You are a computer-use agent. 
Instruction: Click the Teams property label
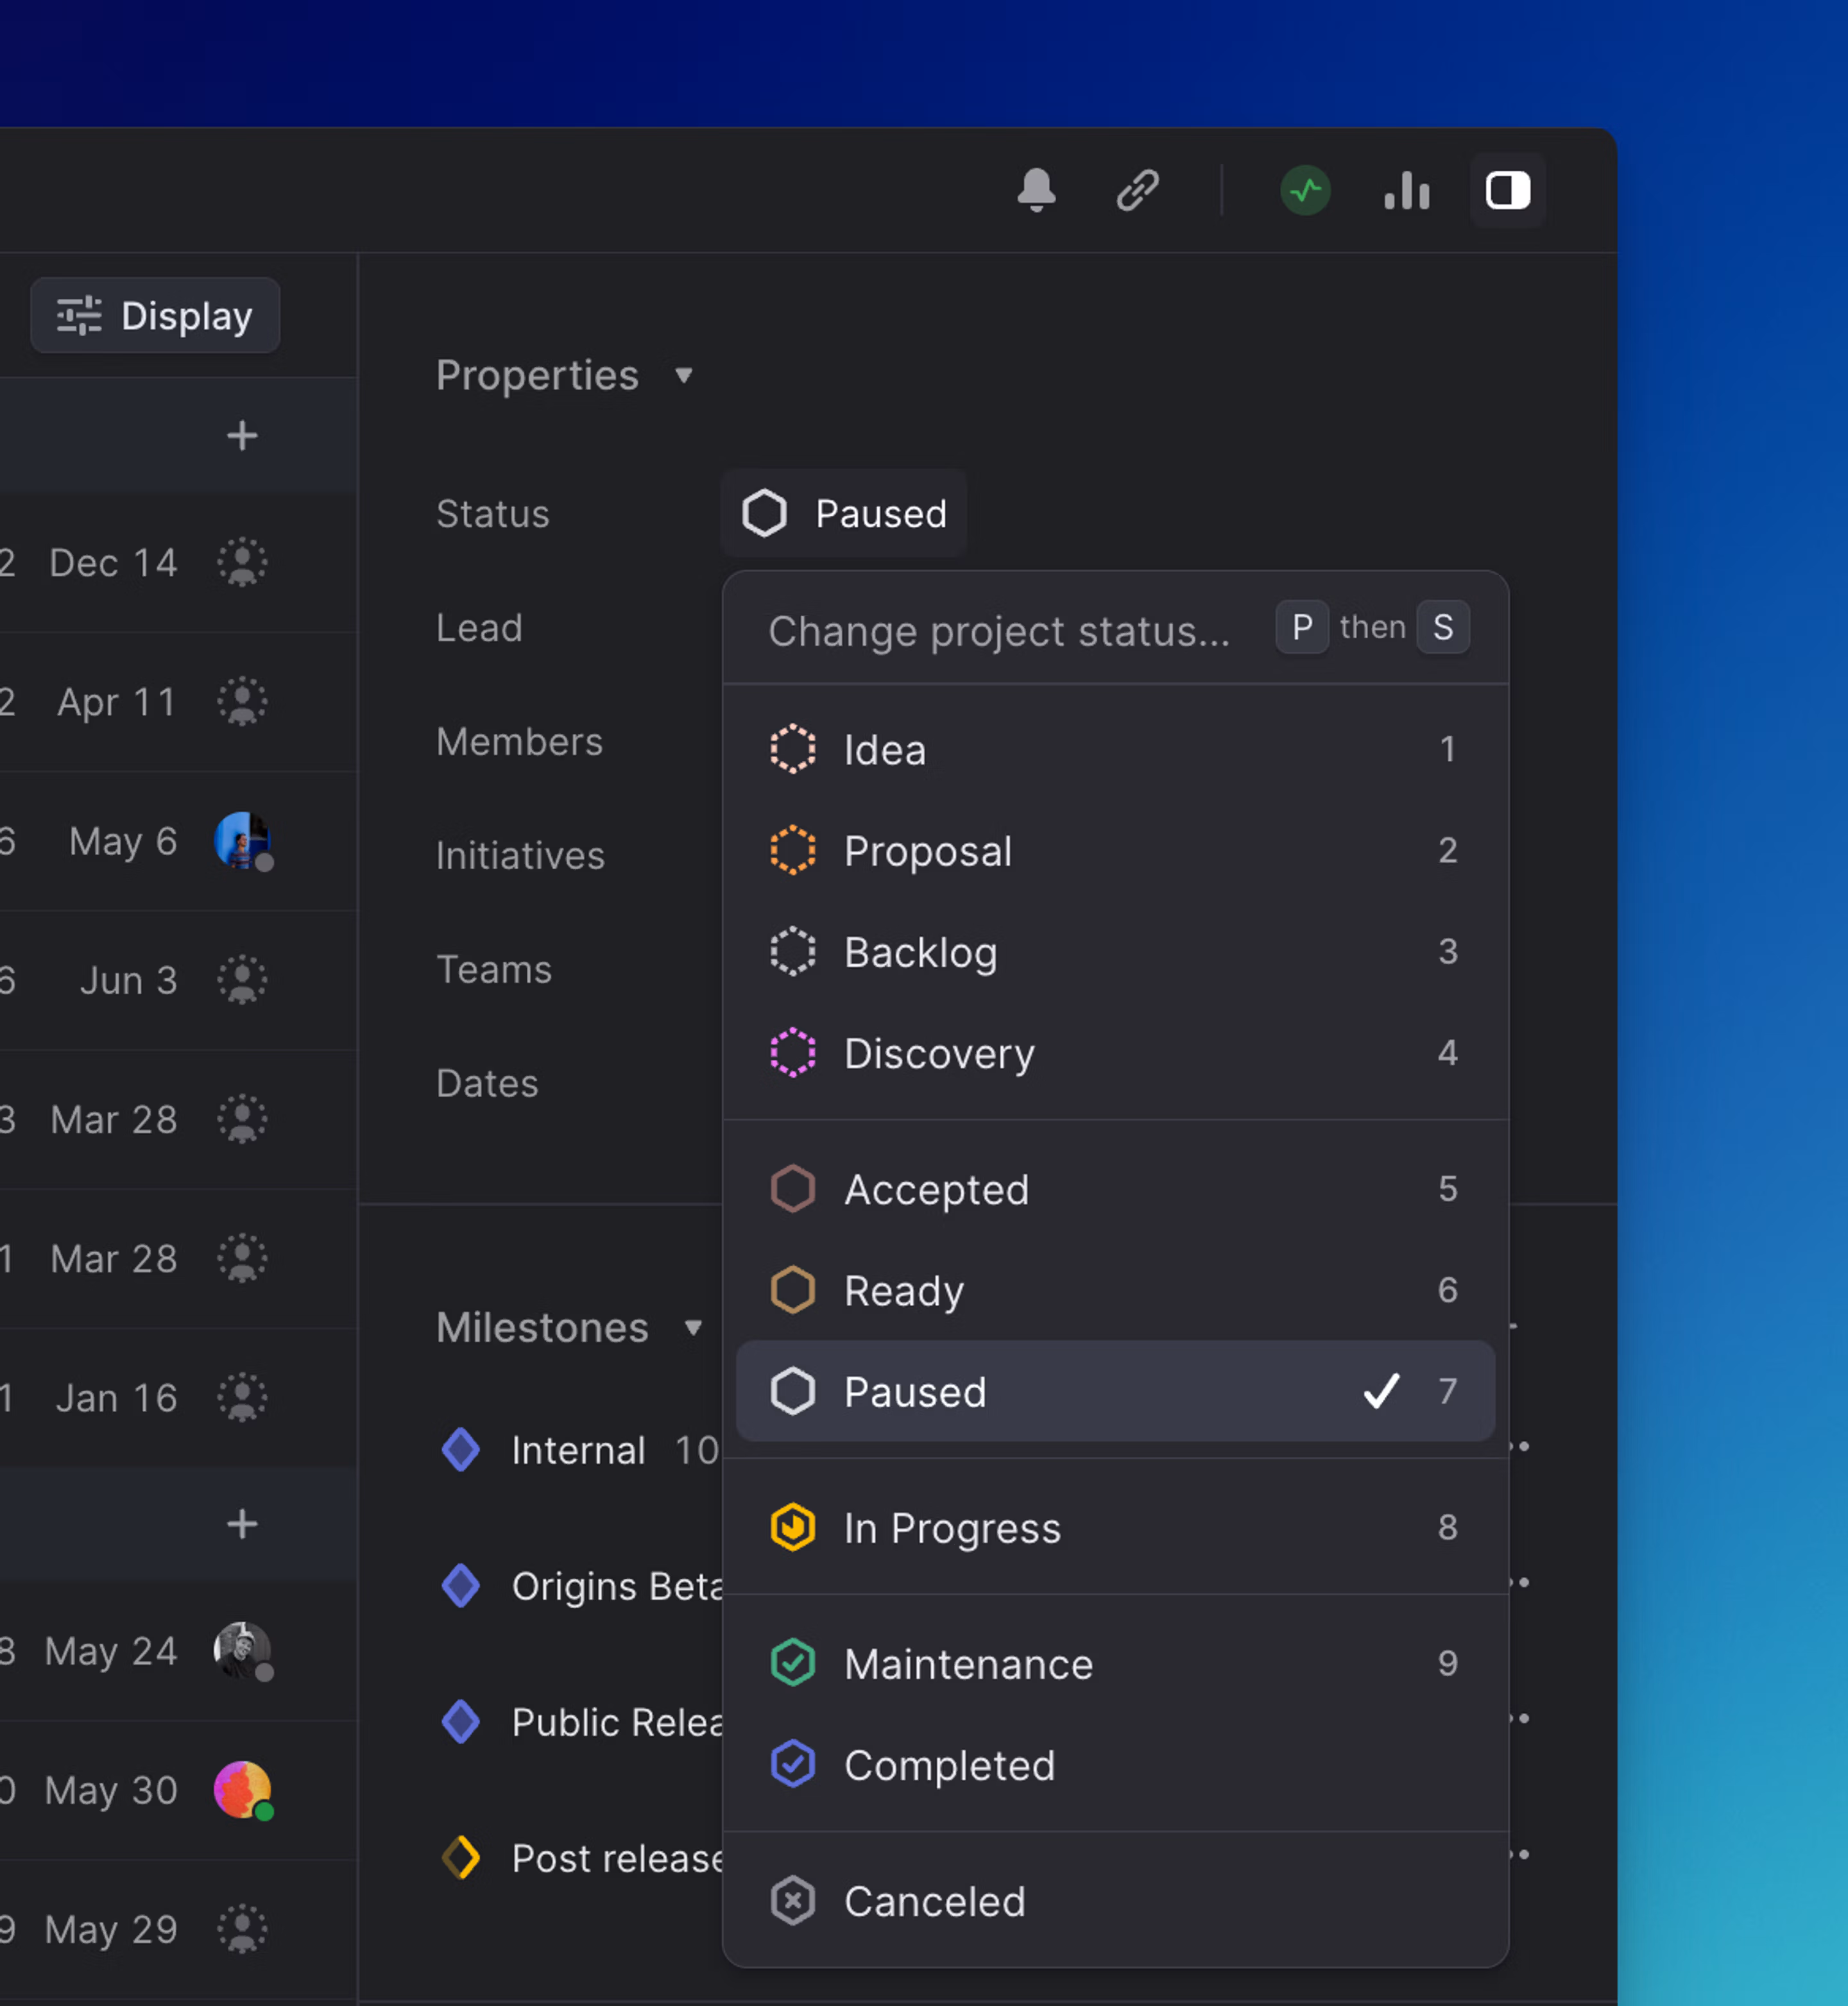[494, 969]
